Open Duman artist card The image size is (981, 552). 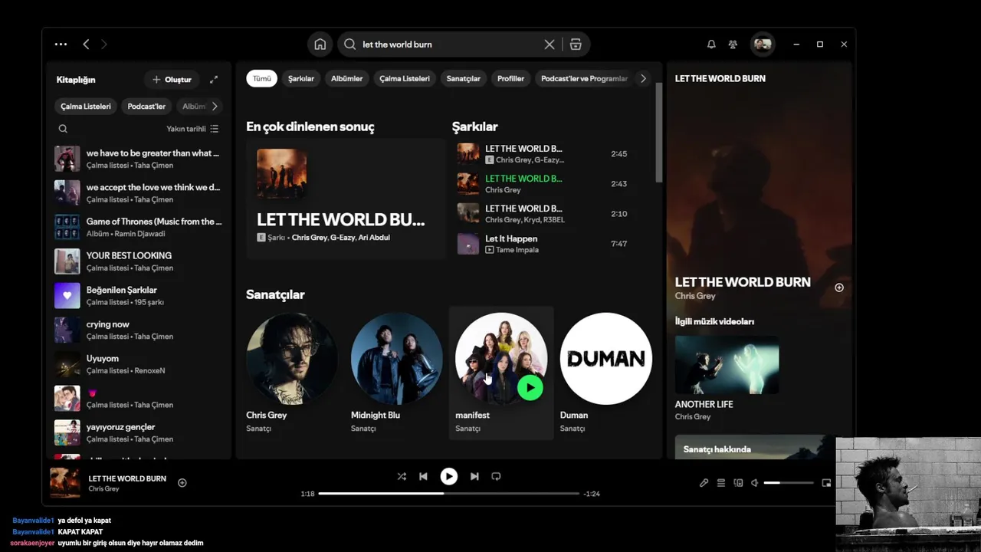(605, 373)
